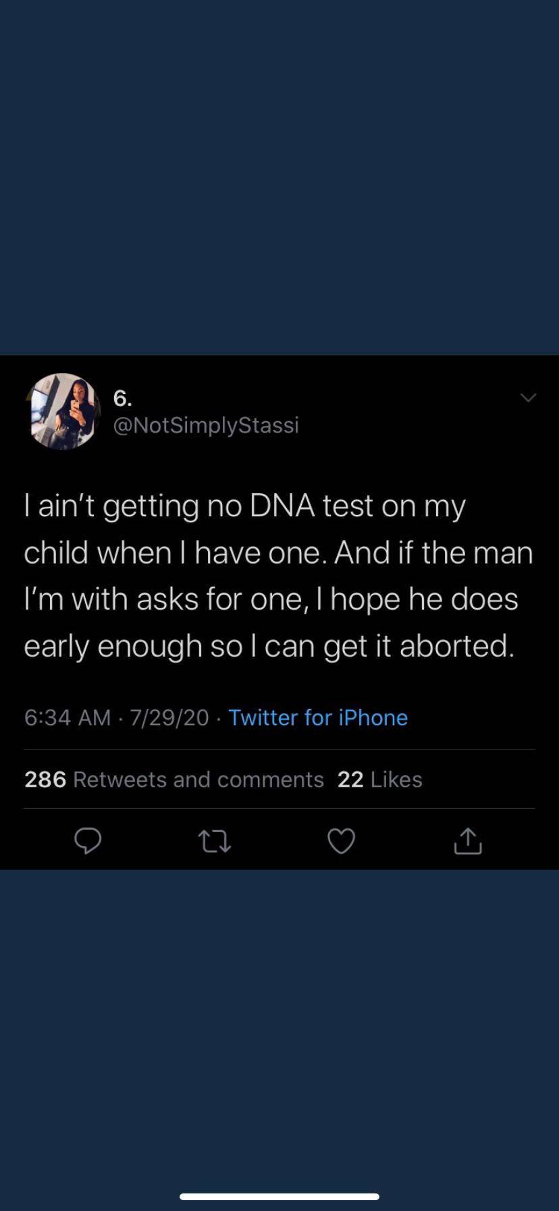Tap the word "DNA" in the tweet
The image size is (559, 1211).
(x=282, y=506)
